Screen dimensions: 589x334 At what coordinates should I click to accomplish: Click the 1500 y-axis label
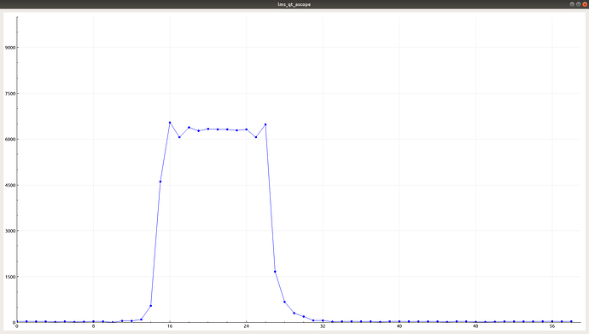coord(10,277)
